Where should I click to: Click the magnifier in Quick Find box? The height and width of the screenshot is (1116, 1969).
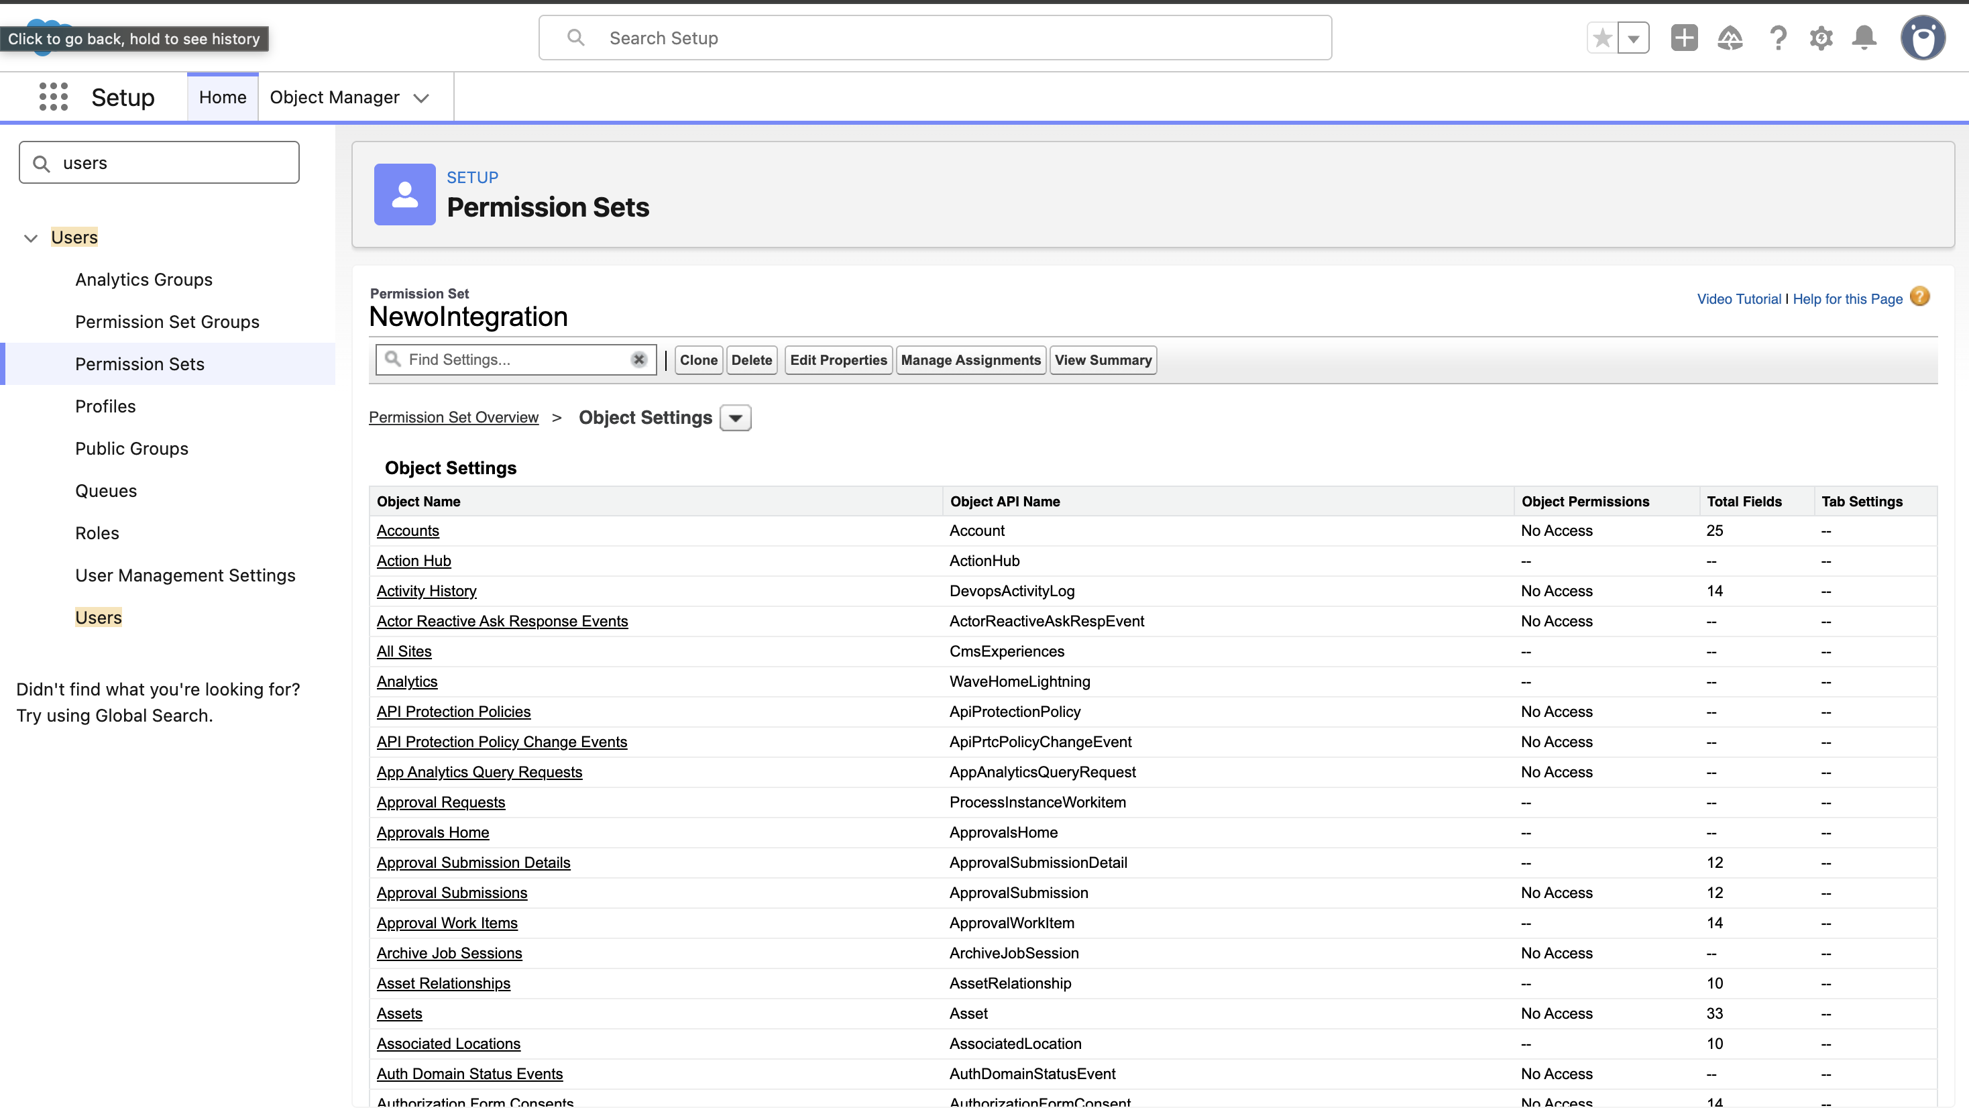[42, 163]
